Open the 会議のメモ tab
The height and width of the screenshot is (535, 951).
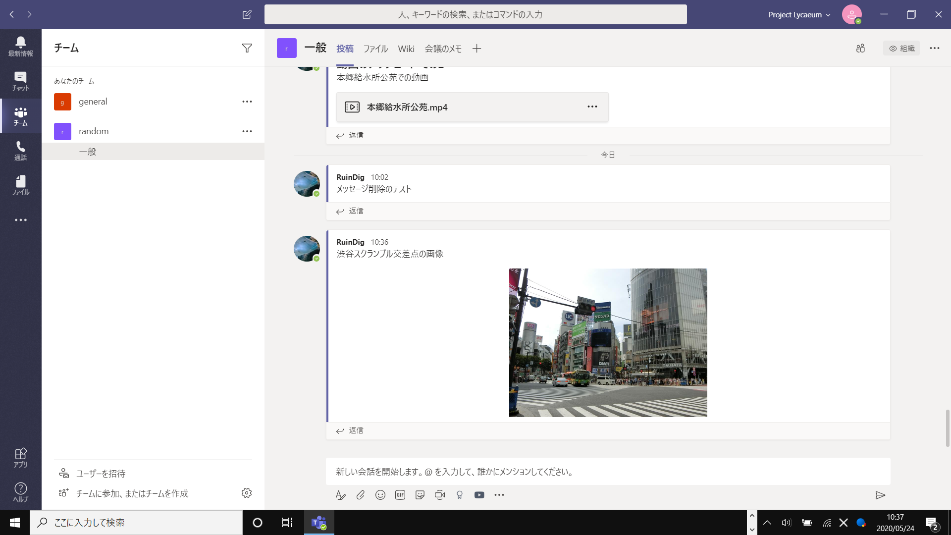coord(443,48)
